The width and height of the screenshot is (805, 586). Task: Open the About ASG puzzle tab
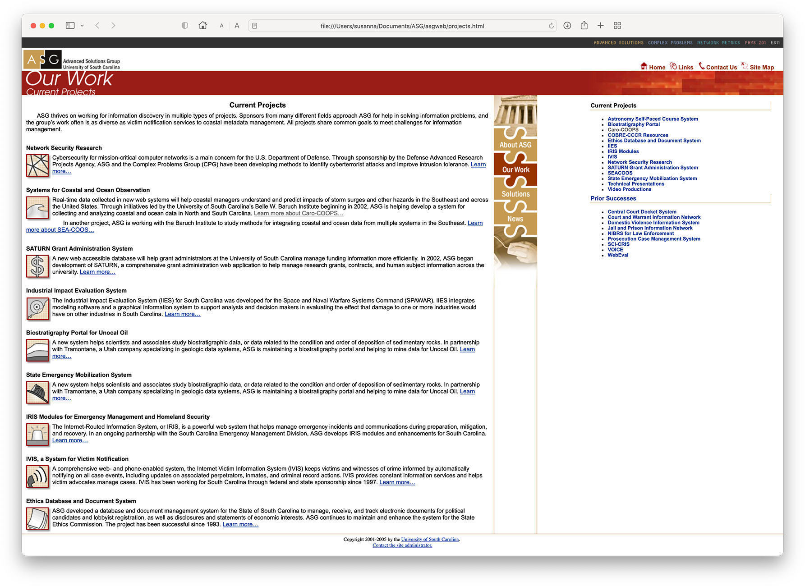[515, 145]
